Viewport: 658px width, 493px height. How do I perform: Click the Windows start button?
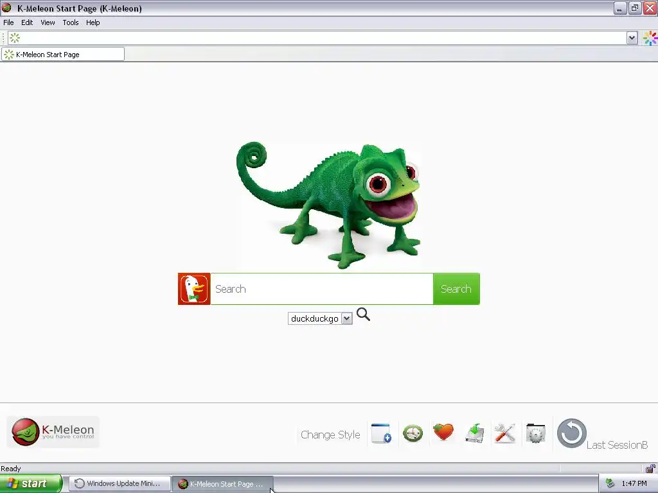(31, 483)
